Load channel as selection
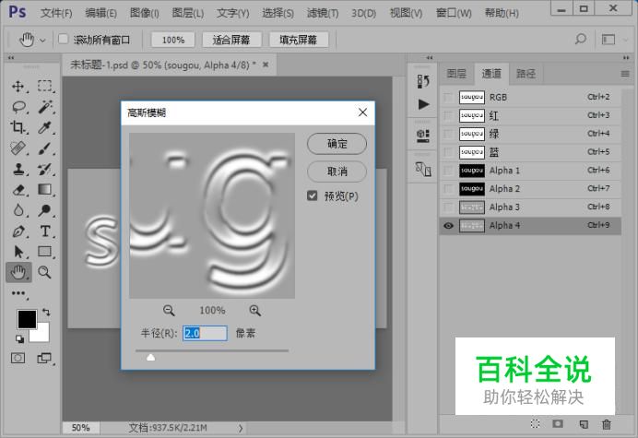638x438 pixels. (535, 424)
